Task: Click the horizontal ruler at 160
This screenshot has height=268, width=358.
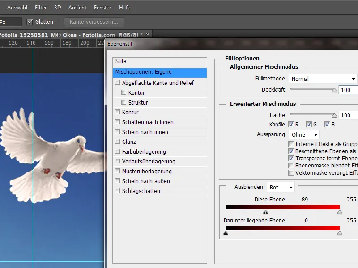Action: click(49, 43)
